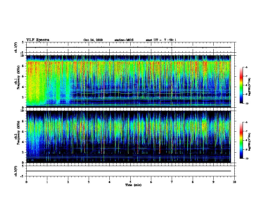Click the "ch.1(V)" axis label
This screenshot has width=264, height=204.
(16, 47)
